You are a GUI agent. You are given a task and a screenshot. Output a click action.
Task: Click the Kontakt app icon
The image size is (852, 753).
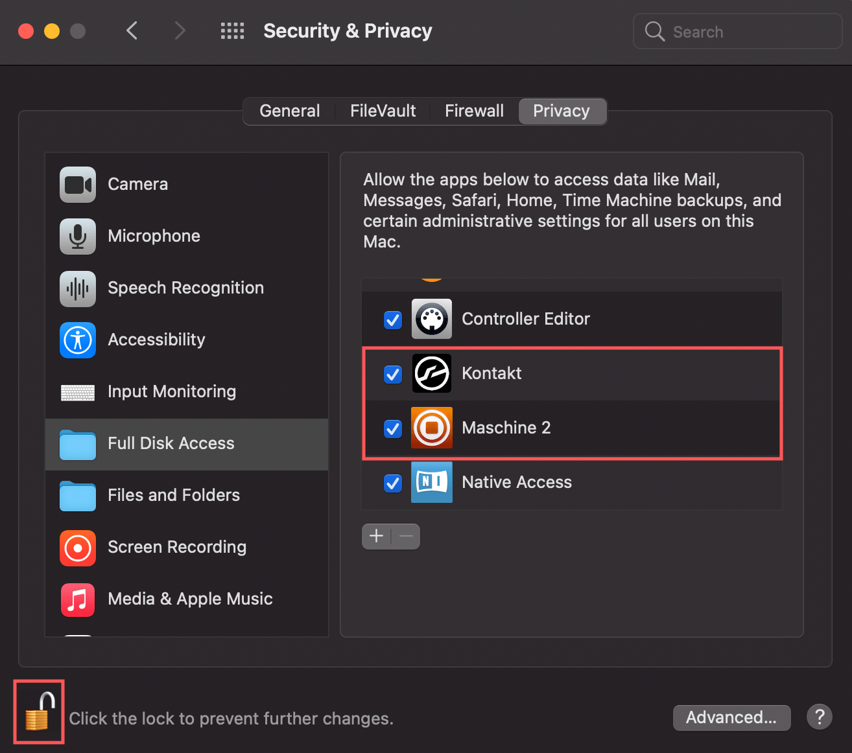(432, 373)
